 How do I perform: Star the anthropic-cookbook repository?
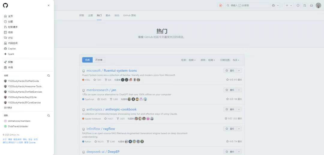[x=230, y=109]
